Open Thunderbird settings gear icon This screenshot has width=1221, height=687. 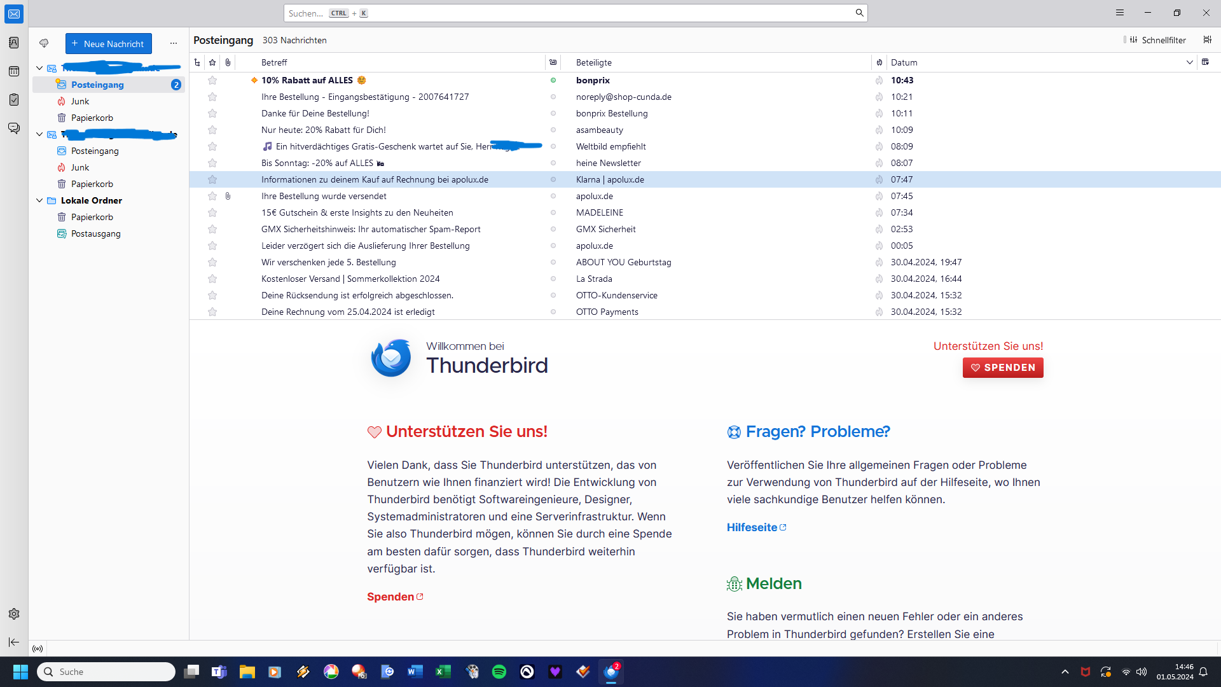pos(14,614)
